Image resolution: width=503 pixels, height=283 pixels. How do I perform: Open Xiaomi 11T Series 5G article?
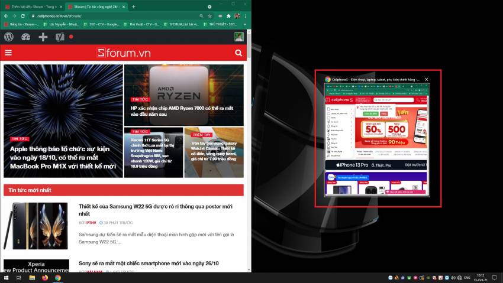pyautogui.click(x=152, y=153)
